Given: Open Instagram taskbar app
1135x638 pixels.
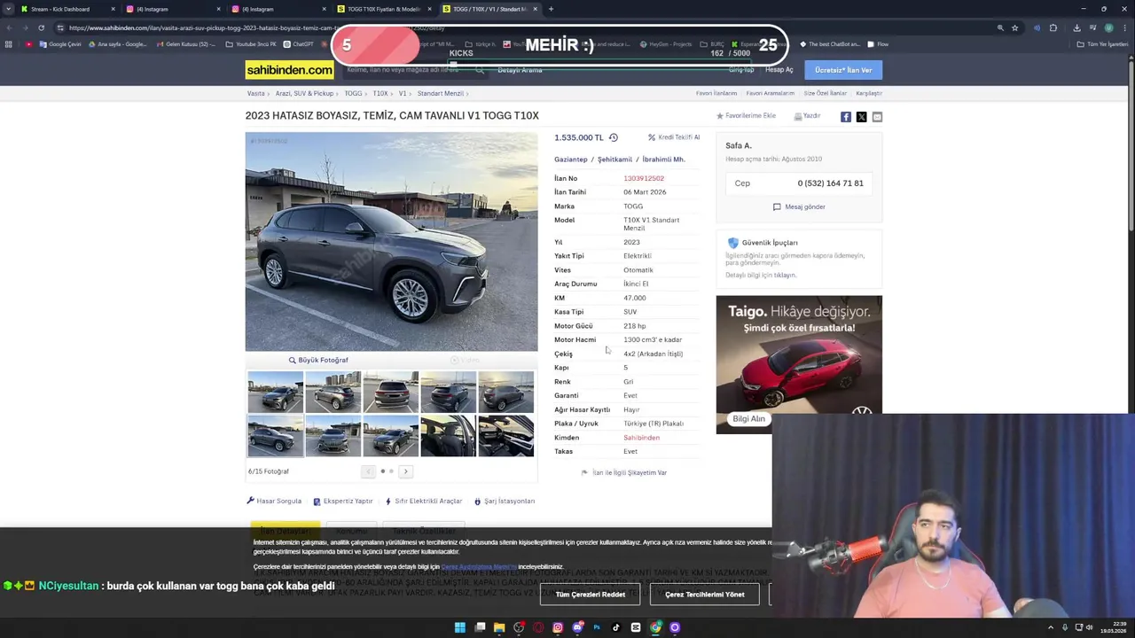Looking at the screenshot, I should click(558, 627).
